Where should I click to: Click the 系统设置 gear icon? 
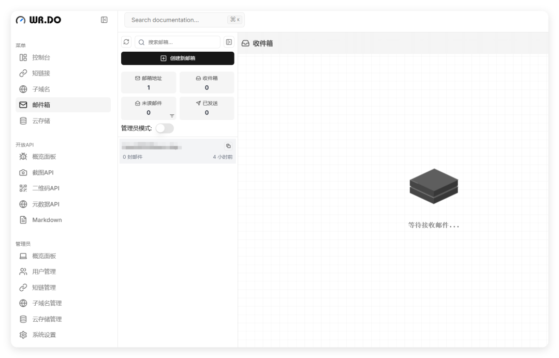point(23,335)
